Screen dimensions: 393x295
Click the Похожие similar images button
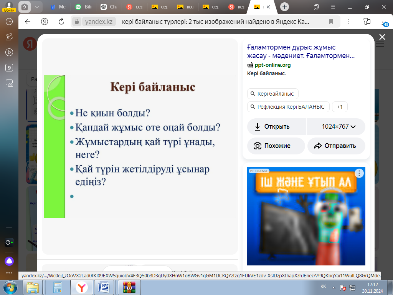point(276,146)
